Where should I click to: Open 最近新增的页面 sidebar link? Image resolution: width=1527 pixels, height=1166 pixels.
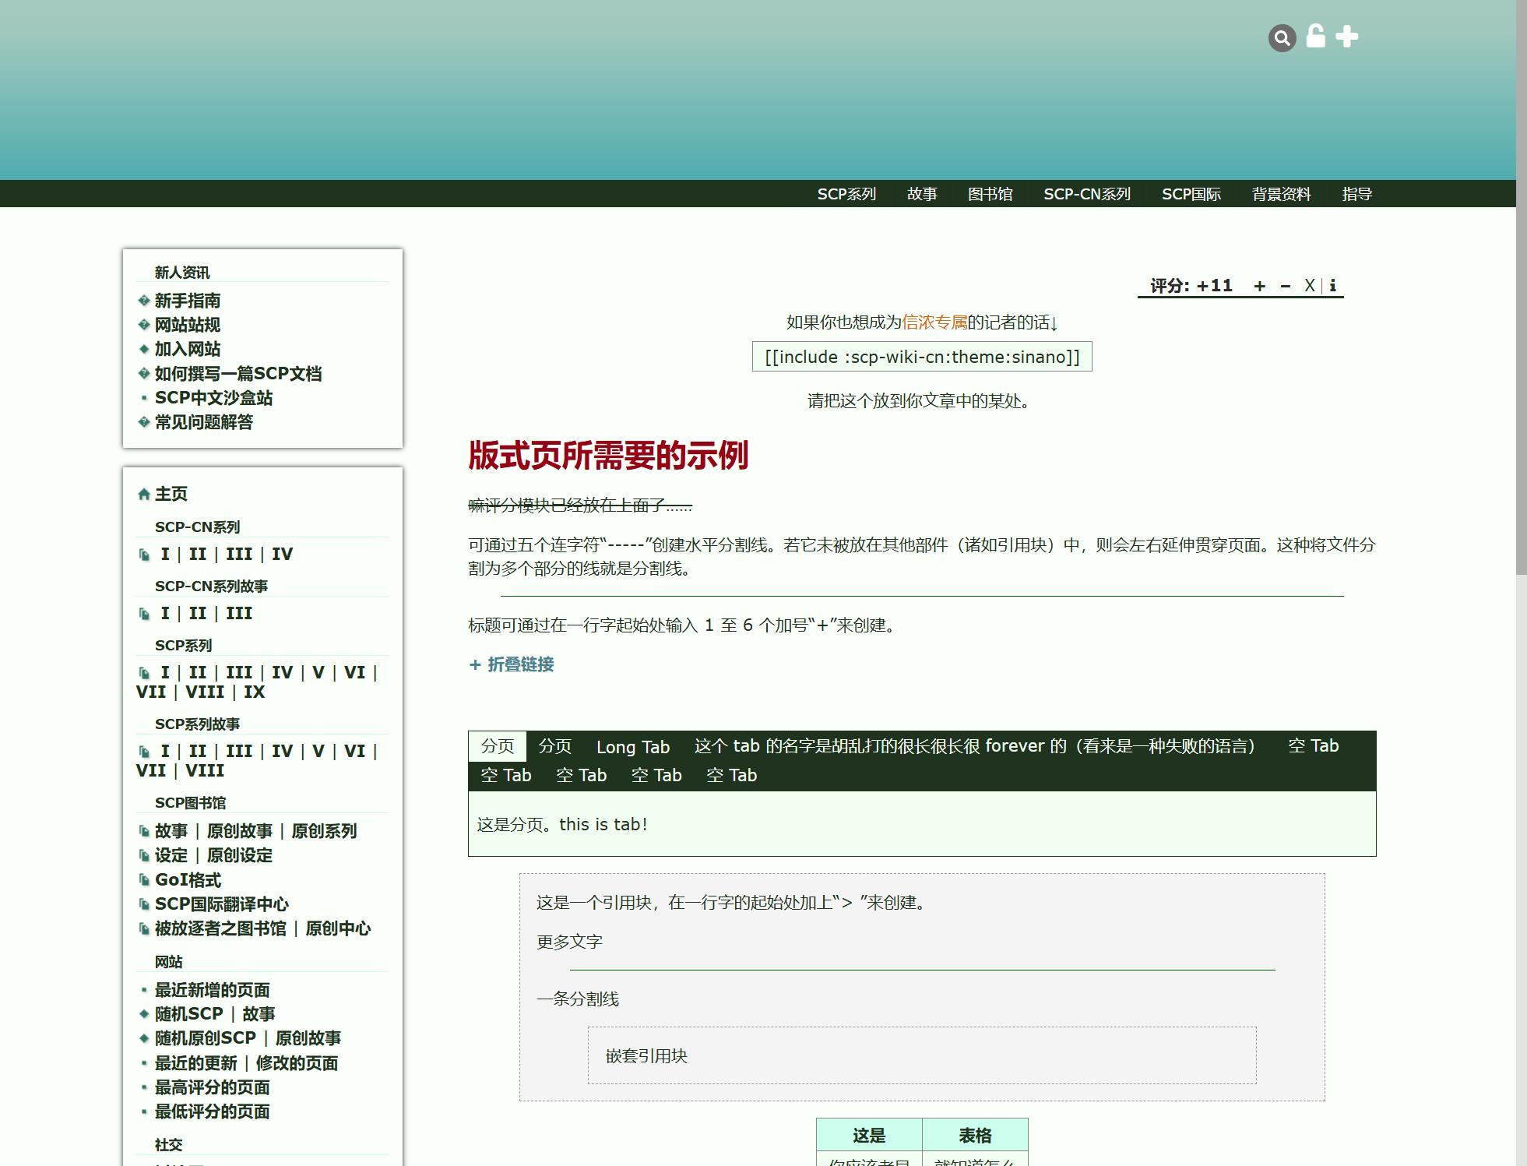[x=212, y=990]
